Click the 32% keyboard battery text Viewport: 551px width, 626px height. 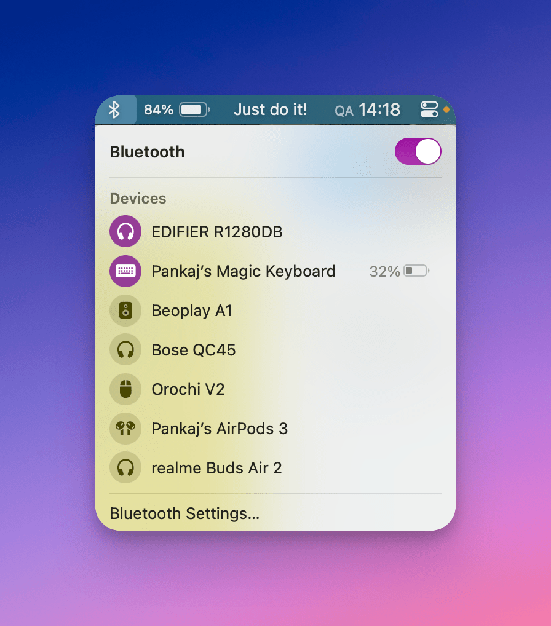[x=384, y=271]
